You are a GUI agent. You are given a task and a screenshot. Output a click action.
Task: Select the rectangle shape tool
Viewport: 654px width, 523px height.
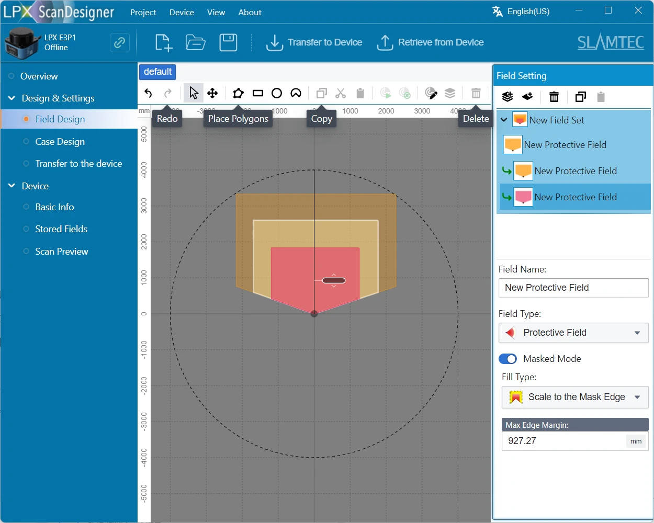(x=257, y=93)
